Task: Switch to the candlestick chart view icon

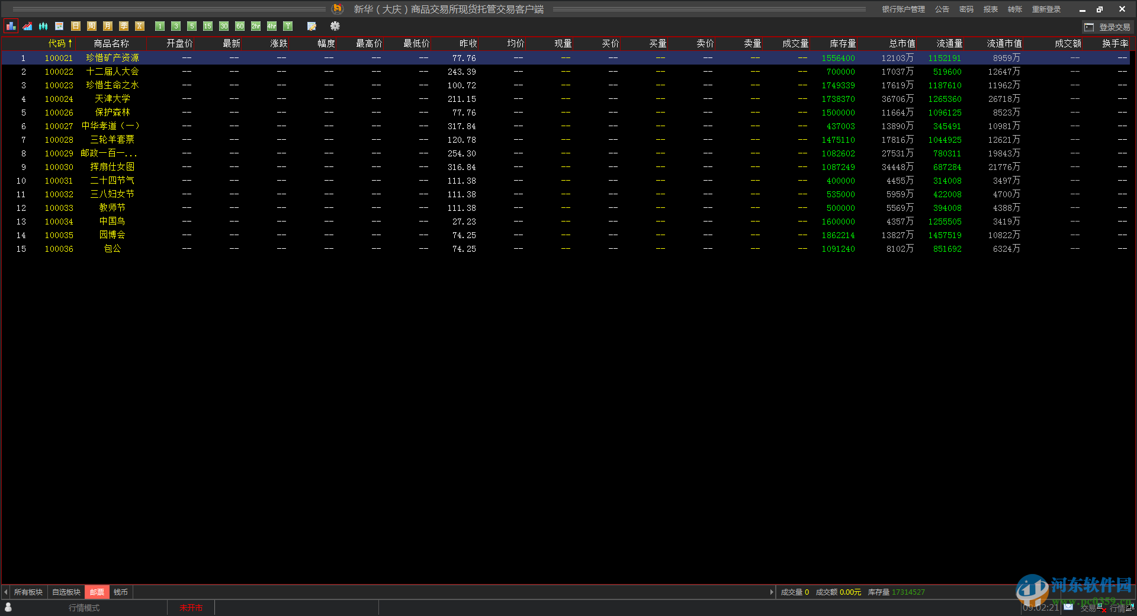Action: coord(43,26)
